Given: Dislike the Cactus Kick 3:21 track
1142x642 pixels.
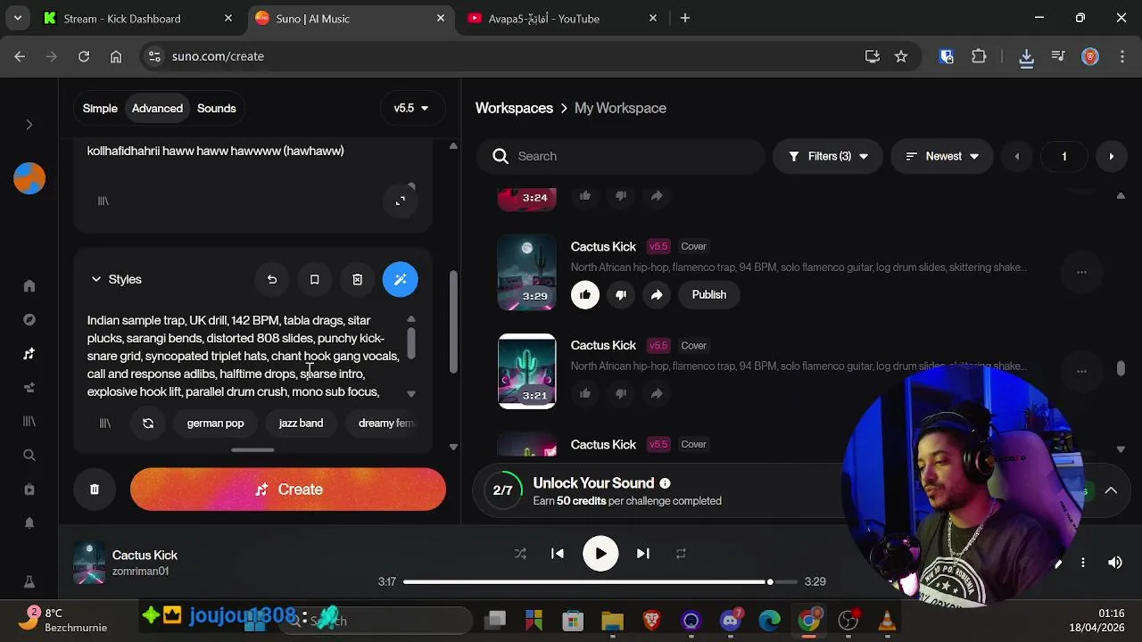Looking at the screenshot, I should tap(621, 393).
